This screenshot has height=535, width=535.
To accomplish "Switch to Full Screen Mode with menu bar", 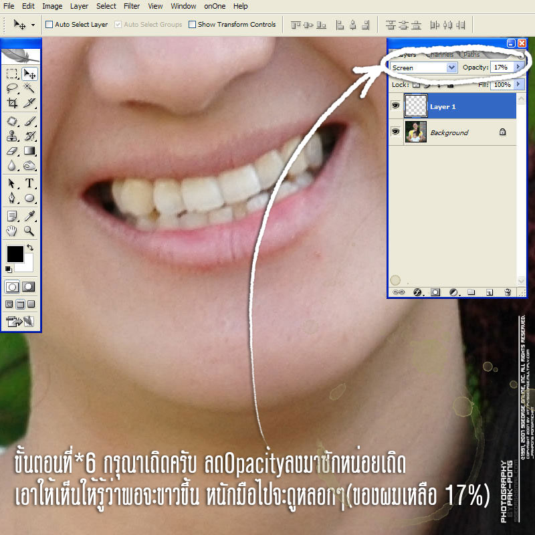I will pos(20,304).
